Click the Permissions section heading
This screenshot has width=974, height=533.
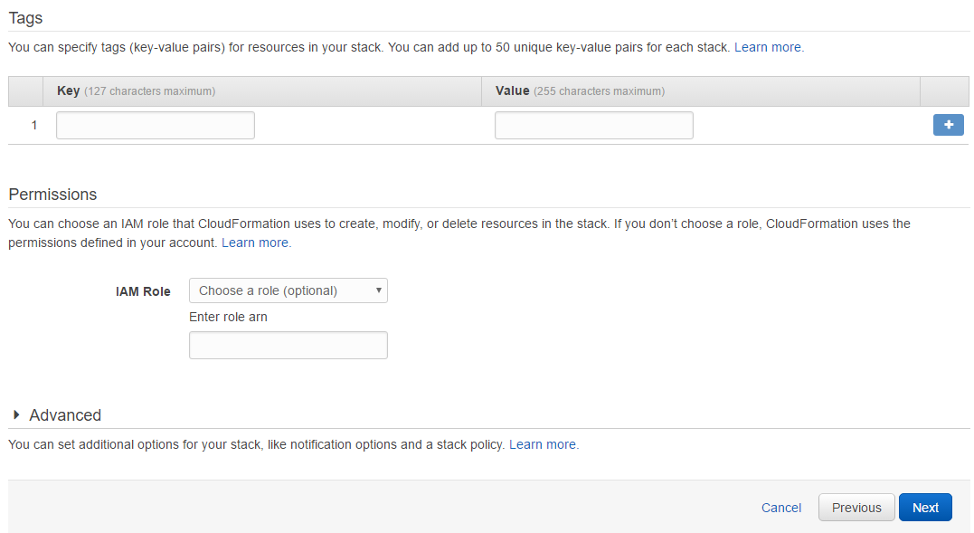tap(52, 195)
